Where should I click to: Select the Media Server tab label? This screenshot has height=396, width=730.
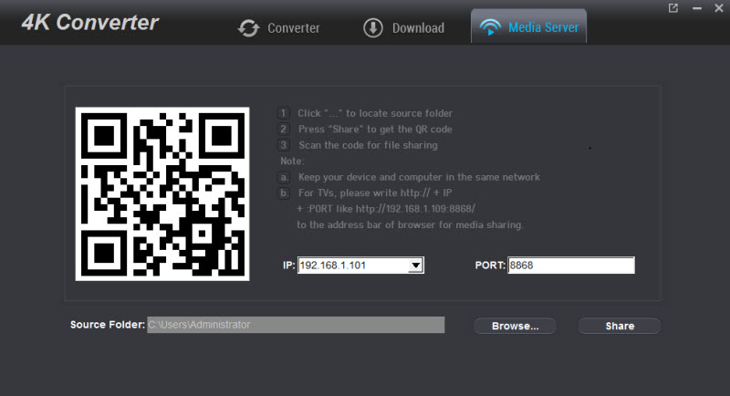click(x=543, y=28)
